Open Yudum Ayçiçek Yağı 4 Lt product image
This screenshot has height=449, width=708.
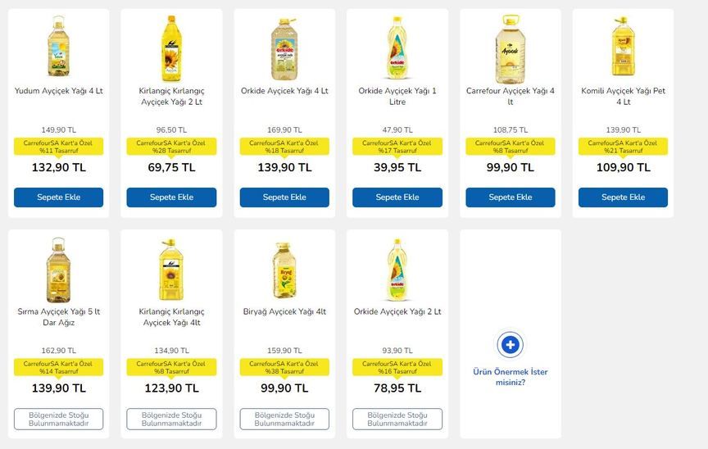pos(58,48)
